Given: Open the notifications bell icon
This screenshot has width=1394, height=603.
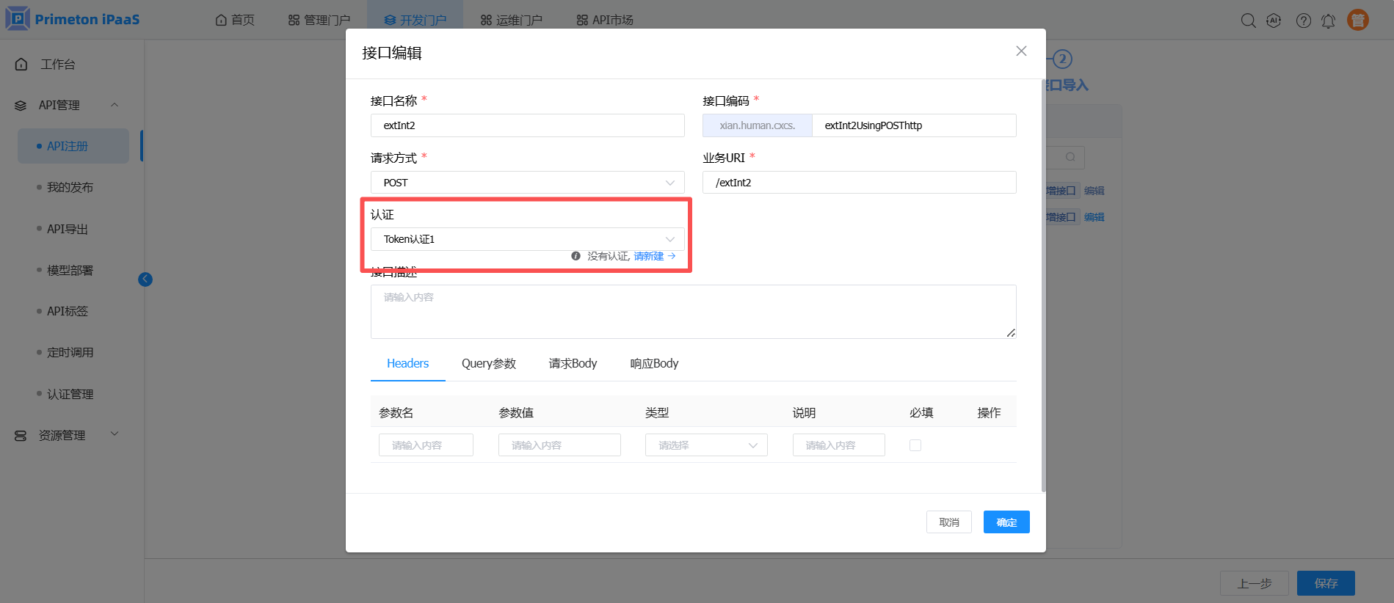Looking at the screenshot, I should (1328, 21).
